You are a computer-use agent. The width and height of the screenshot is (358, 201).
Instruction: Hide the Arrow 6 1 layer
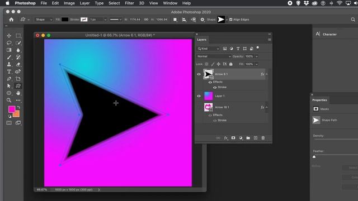pyautogui.click(x=199, y=74)
